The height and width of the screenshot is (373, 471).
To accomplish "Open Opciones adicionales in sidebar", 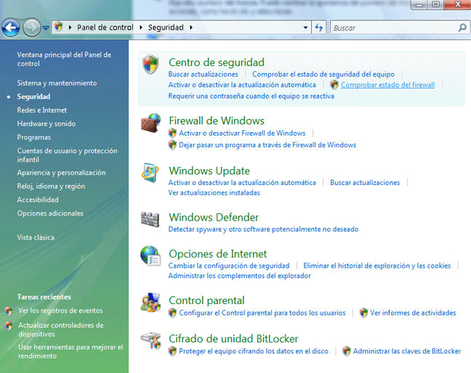I will pos(50,213).
